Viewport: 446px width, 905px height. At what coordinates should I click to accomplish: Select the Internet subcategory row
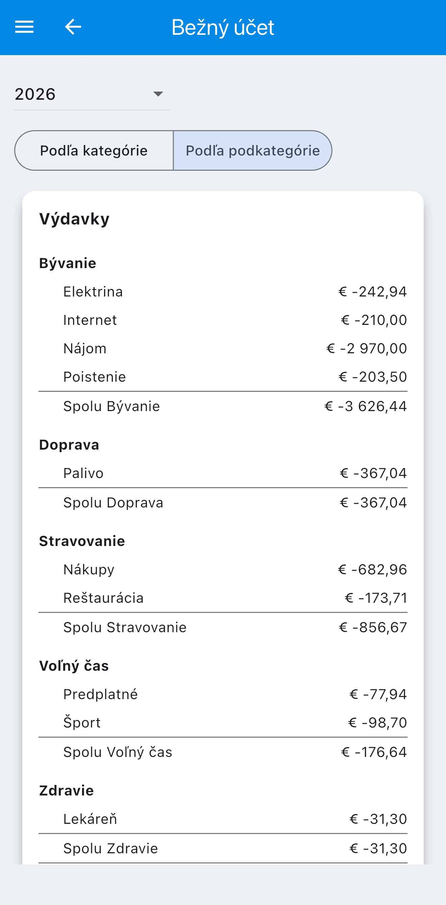tap(223, 320)
